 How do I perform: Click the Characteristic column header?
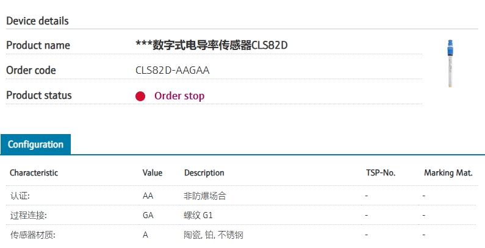click(34, 172)
